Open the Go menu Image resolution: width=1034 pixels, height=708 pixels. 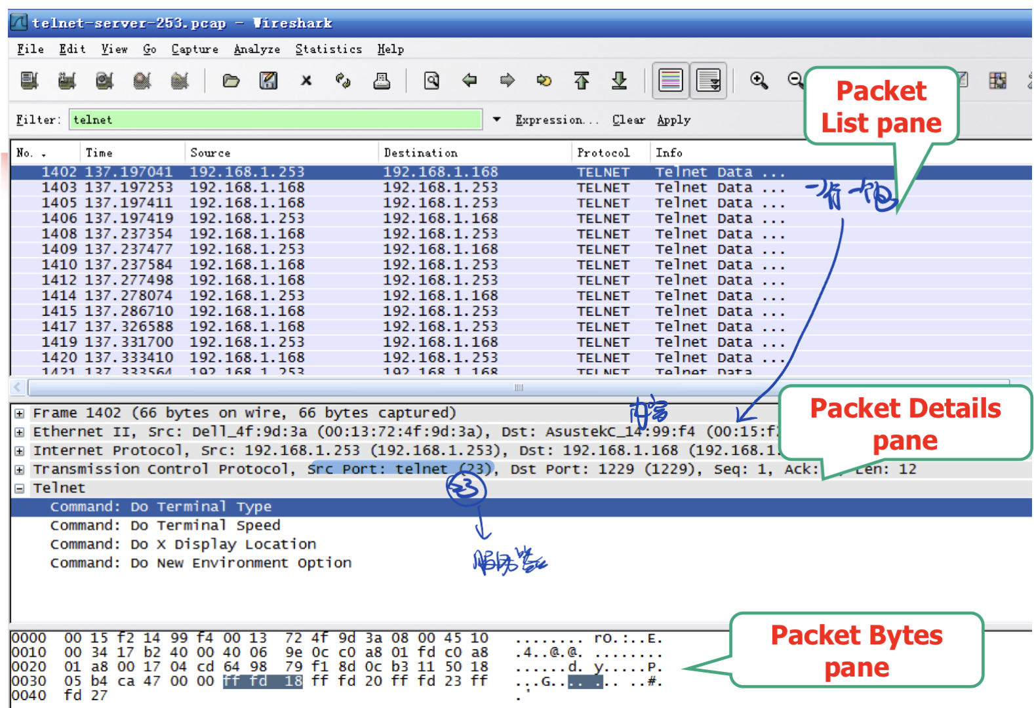tap(149, 49)
